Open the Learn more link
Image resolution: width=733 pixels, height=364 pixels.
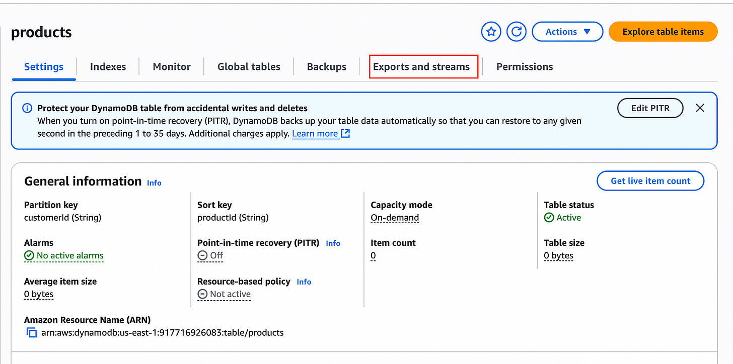tap(315, 134)
